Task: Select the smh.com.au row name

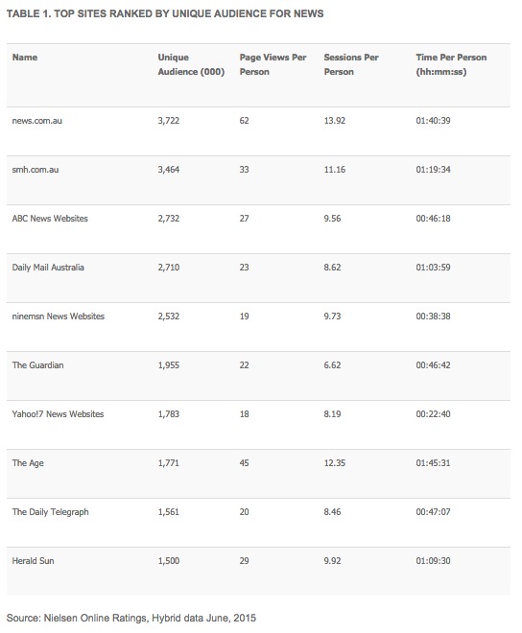Action: 36,170
